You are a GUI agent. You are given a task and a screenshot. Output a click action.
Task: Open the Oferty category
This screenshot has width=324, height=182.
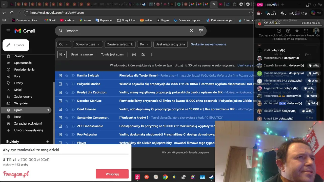(18, 83)
